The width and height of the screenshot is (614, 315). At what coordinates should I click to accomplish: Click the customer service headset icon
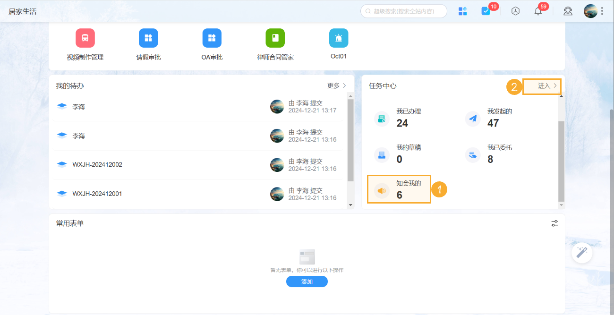[x=568, y=11]
